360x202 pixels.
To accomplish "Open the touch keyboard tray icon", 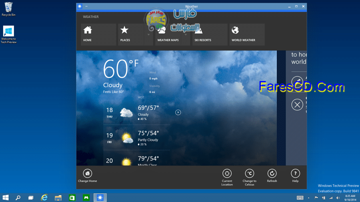I will coord(300,198).
